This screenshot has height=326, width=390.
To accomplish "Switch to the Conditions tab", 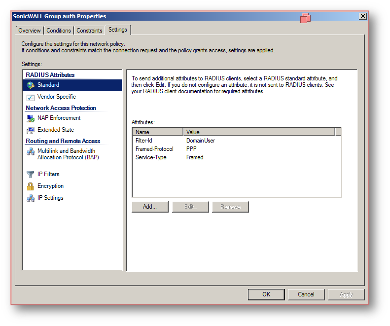I will (x=59, y=31).
